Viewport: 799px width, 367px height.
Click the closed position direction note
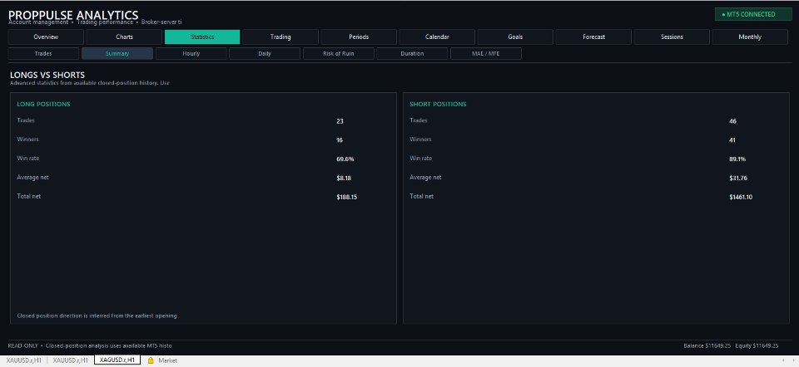click(x=97, y=316)
